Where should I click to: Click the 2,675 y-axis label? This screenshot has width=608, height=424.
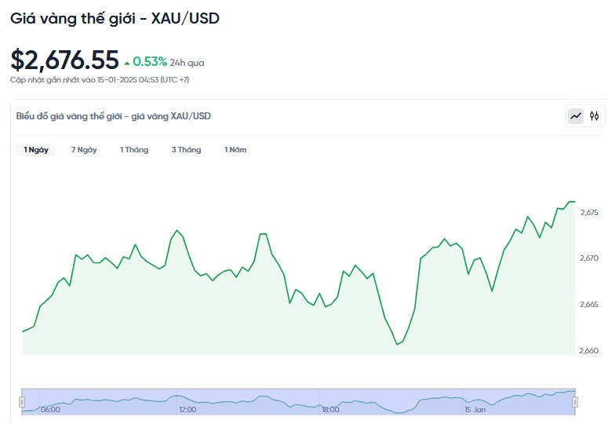589,213
